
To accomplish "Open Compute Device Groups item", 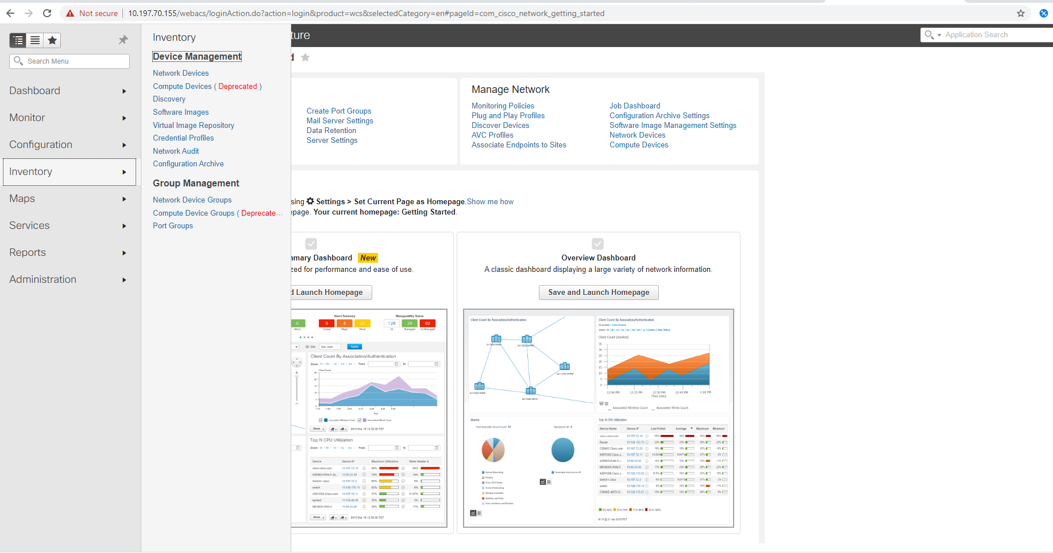I will [x=217, y=213].
